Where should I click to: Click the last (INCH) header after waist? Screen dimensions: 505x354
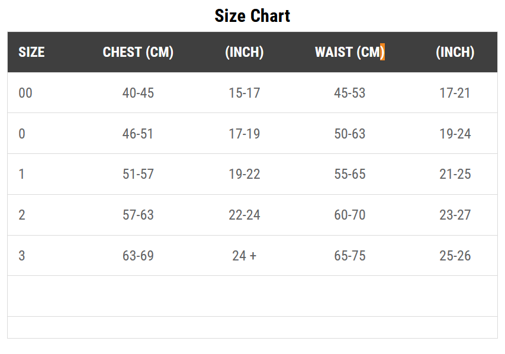[455, 52]
